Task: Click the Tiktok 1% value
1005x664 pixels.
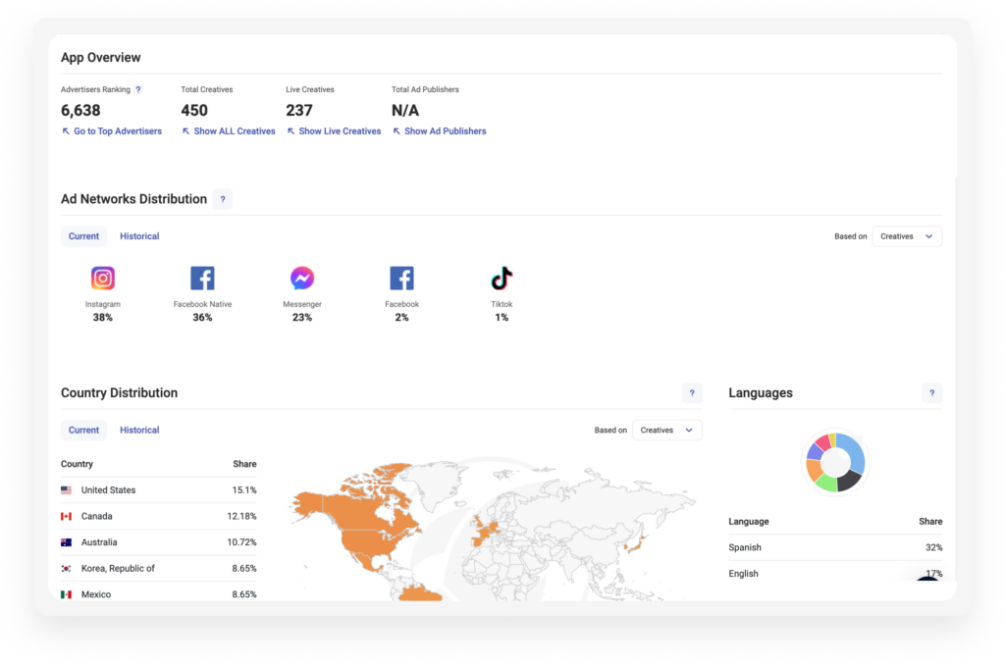Action: (502, 318)
